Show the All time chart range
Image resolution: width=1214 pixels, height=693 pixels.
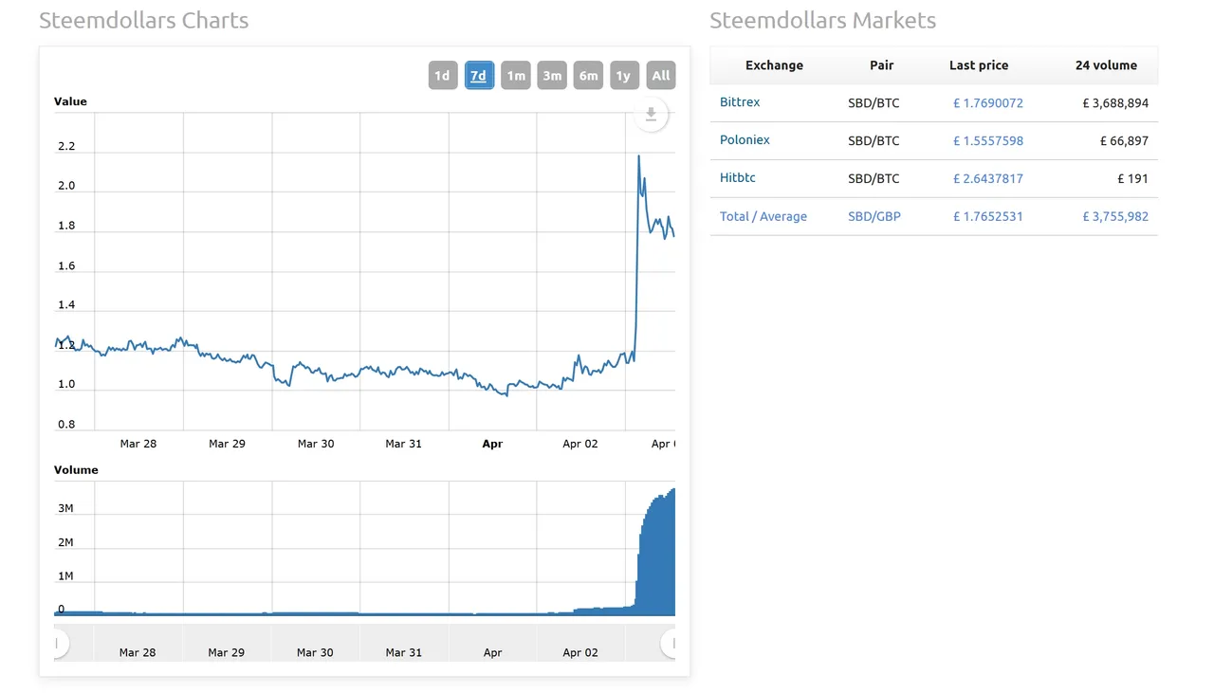coord(661,76)
